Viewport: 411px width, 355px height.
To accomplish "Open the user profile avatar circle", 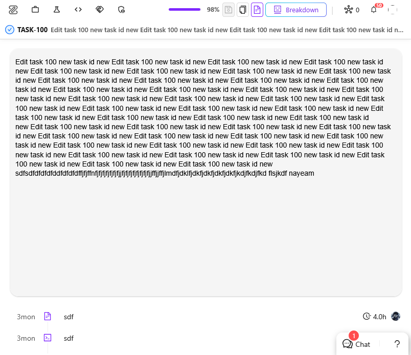I will [x=393, y=10].
